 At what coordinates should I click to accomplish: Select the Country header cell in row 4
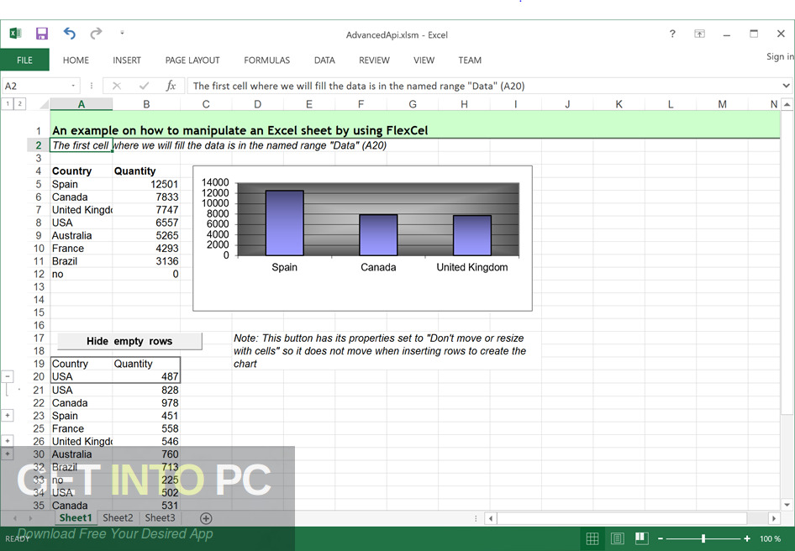coord(82,171)
